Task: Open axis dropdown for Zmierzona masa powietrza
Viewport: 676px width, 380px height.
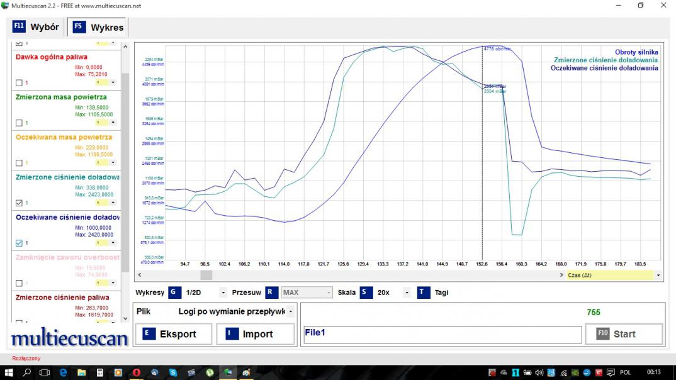Action: [x=113, y=122]
